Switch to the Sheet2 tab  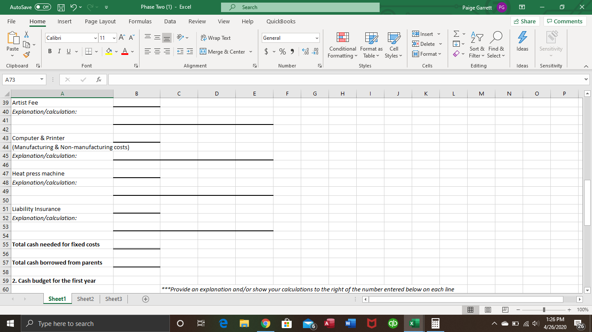coord(85,299)
